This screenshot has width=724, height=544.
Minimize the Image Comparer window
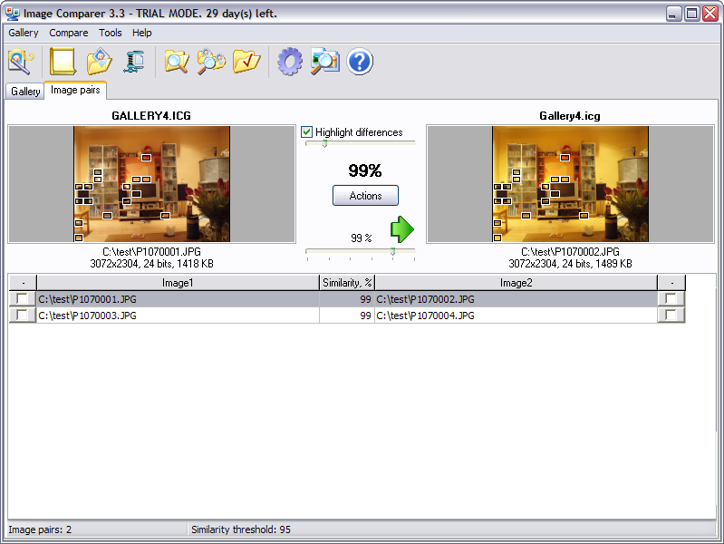[674, 14]
